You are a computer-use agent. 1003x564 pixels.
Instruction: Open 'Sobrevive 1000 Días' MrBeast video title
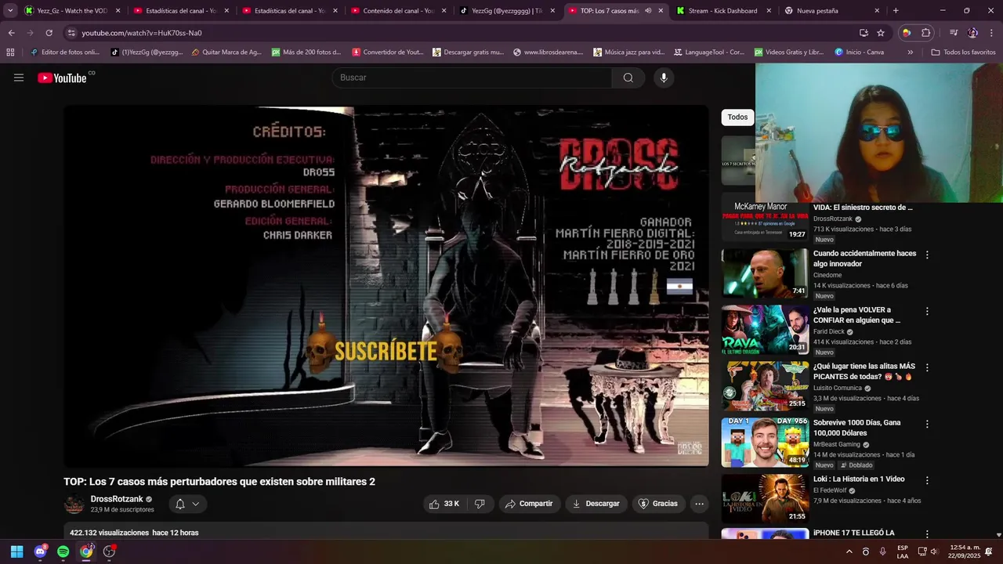pyautogui.click(x=856, y=428)
